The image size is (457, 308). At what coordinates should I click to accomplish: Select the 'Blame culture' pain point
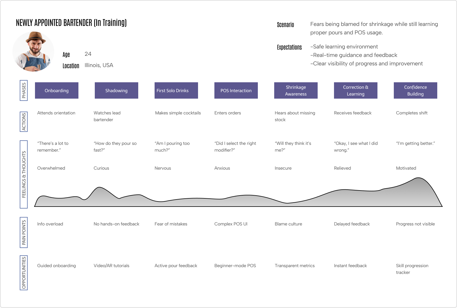[288, 224]
